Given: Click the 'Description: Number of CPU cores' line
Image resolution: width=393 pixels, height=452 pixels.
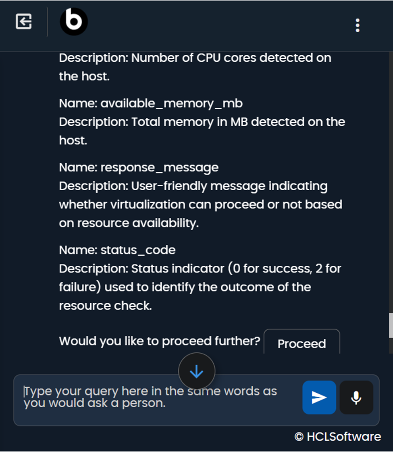Looking at the screenshot, I should point(195,58).
